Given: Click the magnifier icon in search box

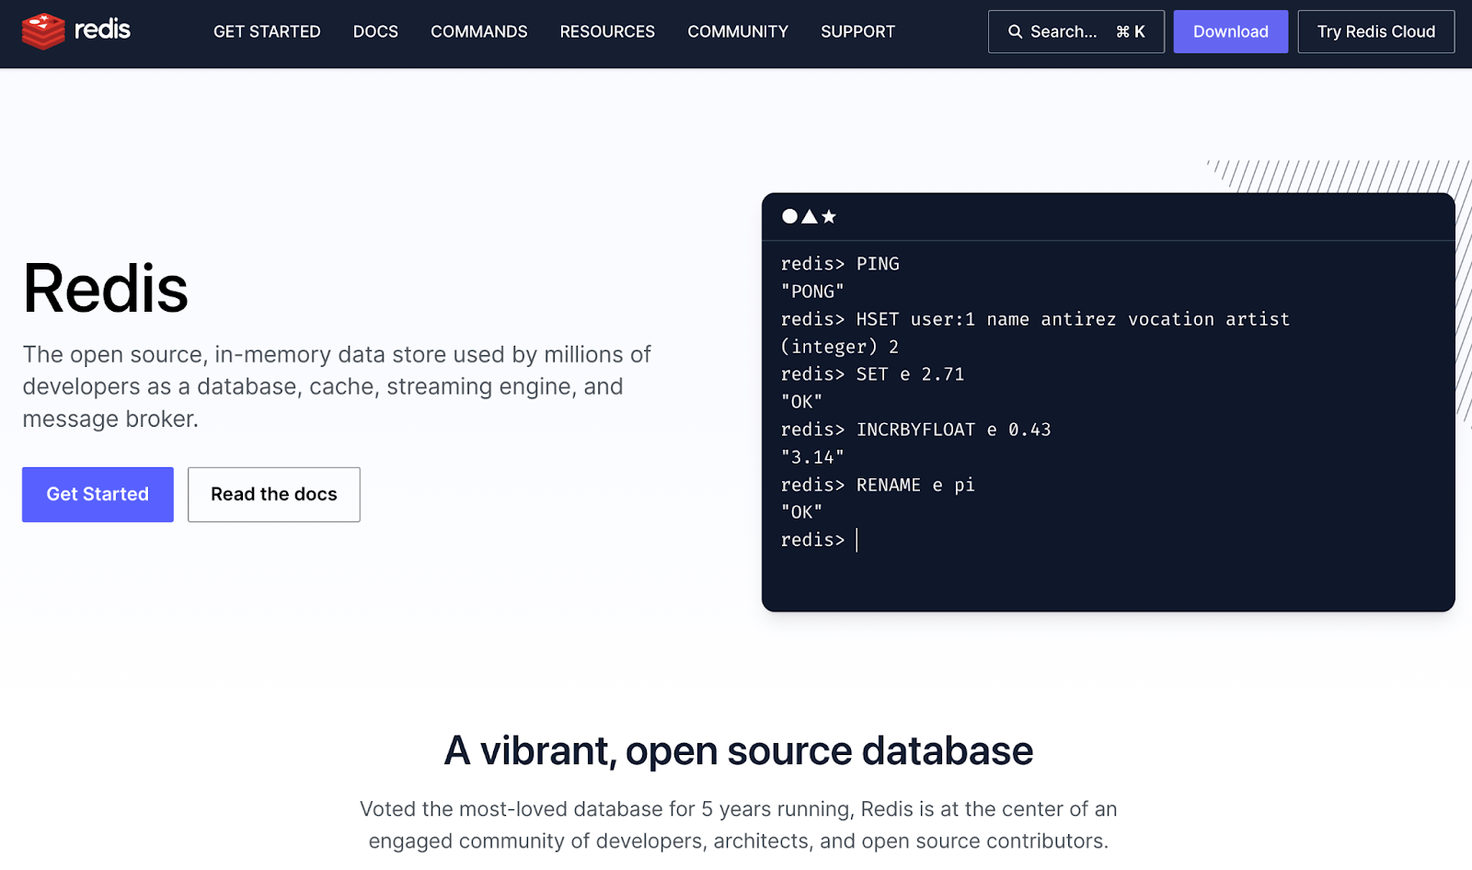Looking at the screenshot, I should point(1015,32).
